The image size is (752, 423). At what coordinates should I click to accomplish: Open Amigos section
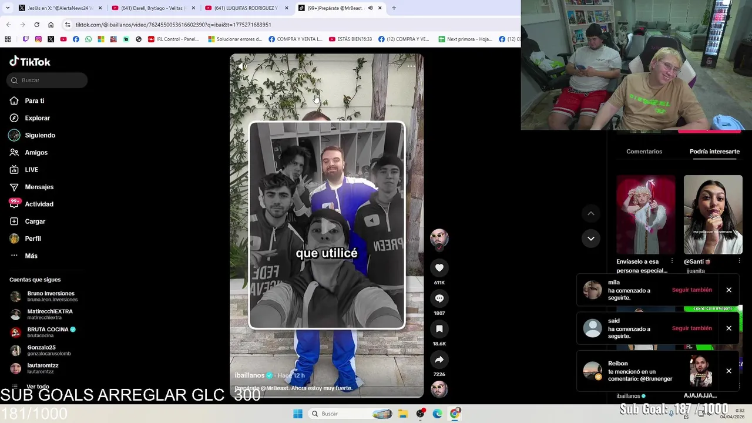click(28, 152)
